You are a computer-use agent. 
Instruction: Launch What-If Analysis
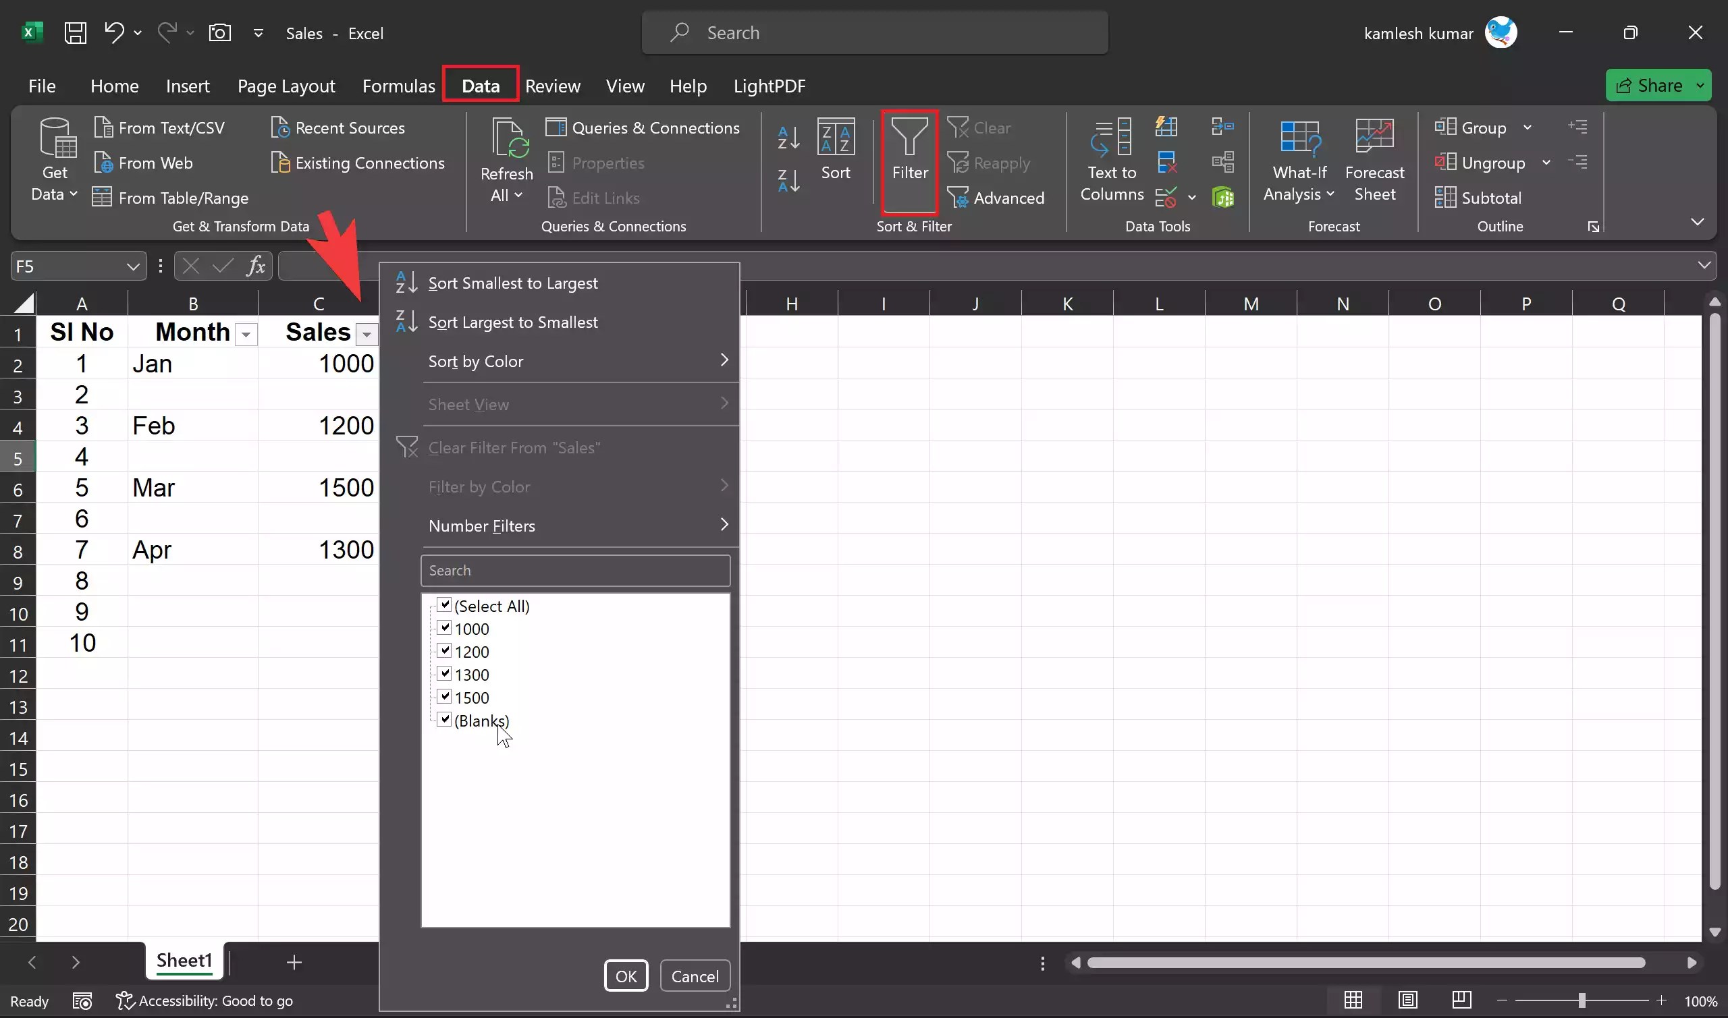click(1298, 159)
